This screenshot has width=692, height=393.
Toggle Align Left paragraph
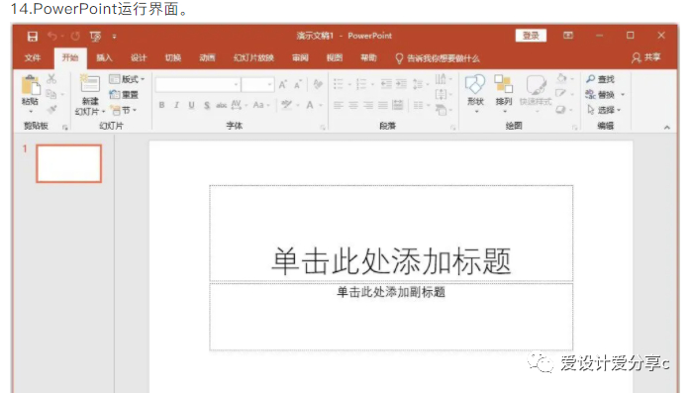[339, 105]
